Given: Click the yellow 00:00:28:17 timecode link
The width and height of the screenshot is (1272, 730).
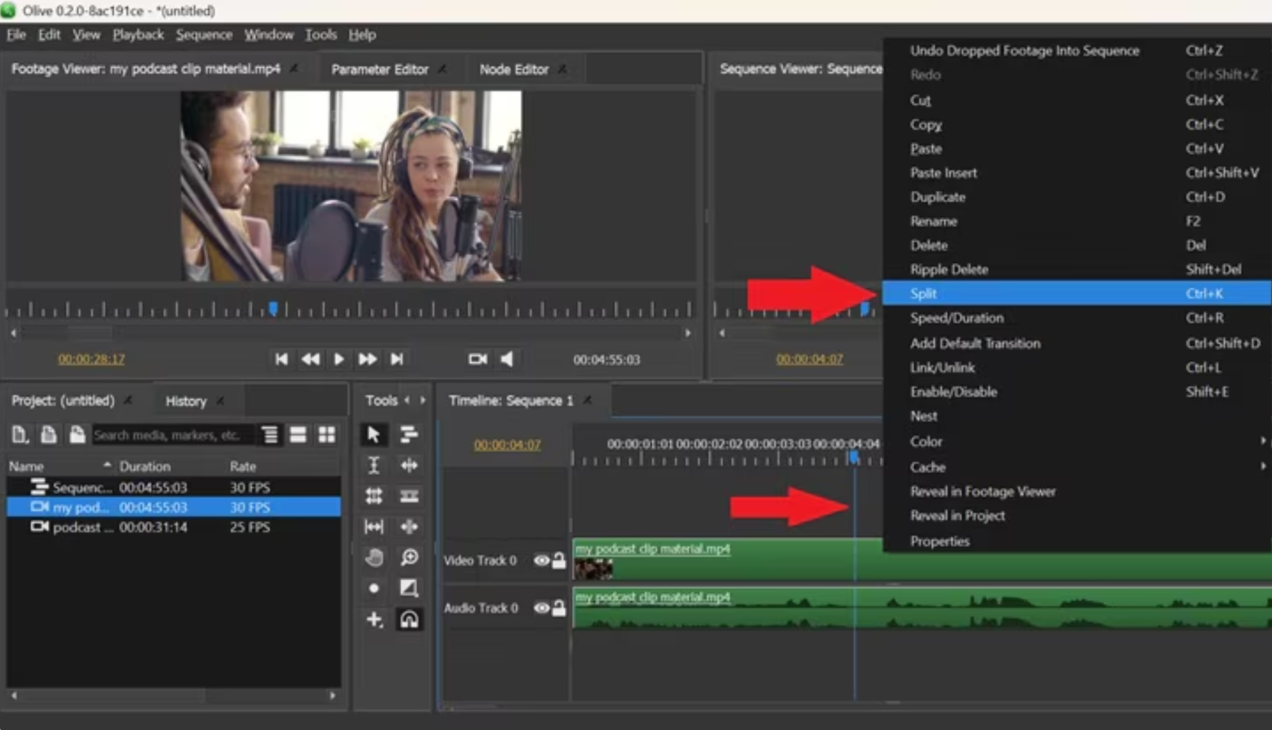Looking at the screenshot, I should pyautogui.click(x=92, y=359).
